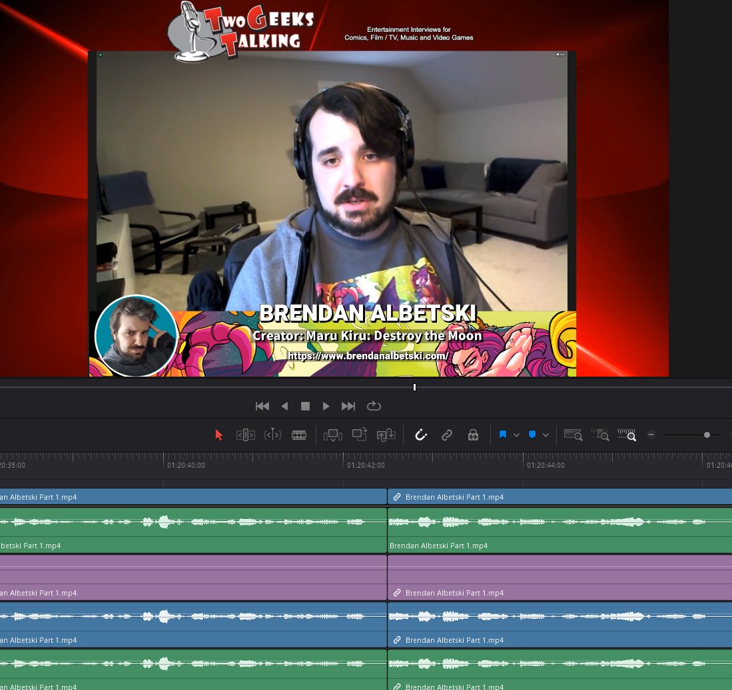Viewport: 732px width, 690px height.
Task: Click the Insert Clip tool icon
Action: 333,435
